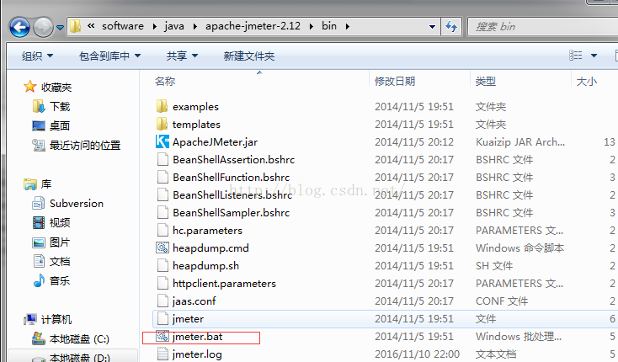Refresh the bin folder view

click(x=451, y=26)
